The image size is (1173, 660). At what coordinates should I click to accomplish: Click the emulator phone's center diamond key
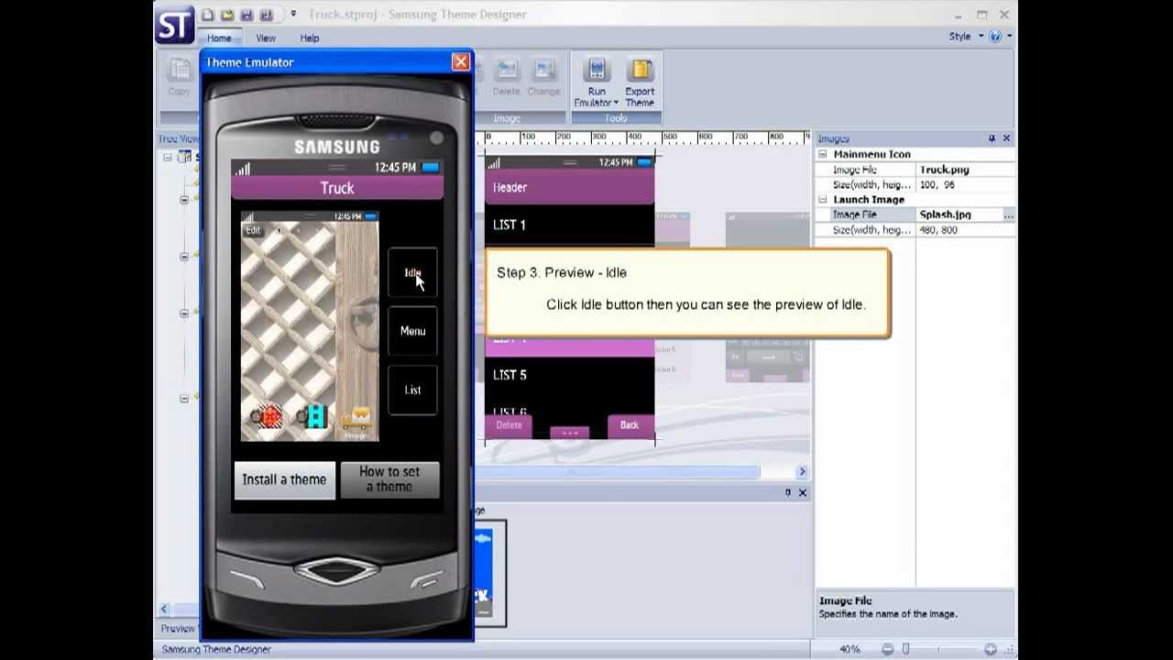coord(336,572)
